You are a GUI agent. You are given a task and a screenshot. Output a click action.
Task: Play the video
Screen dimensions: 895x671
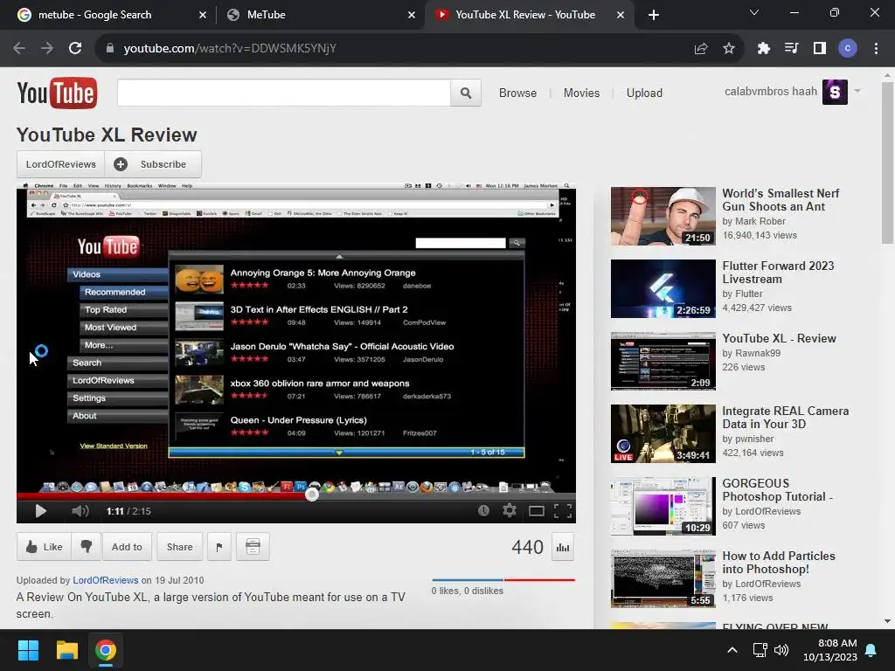[x=40, y=511]
